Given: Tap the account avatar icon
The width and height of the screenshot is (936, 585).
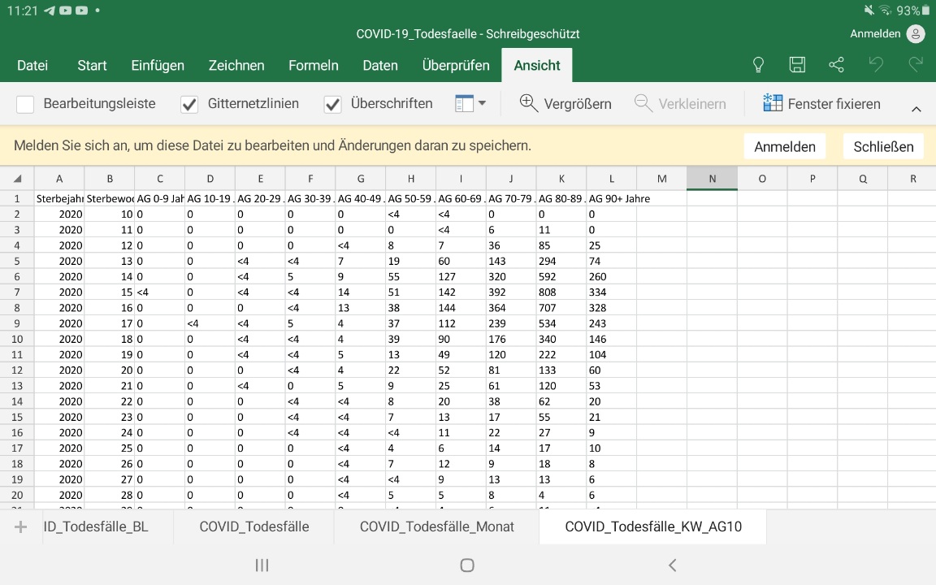Looking at the screenshot, I should pos(916,34).
